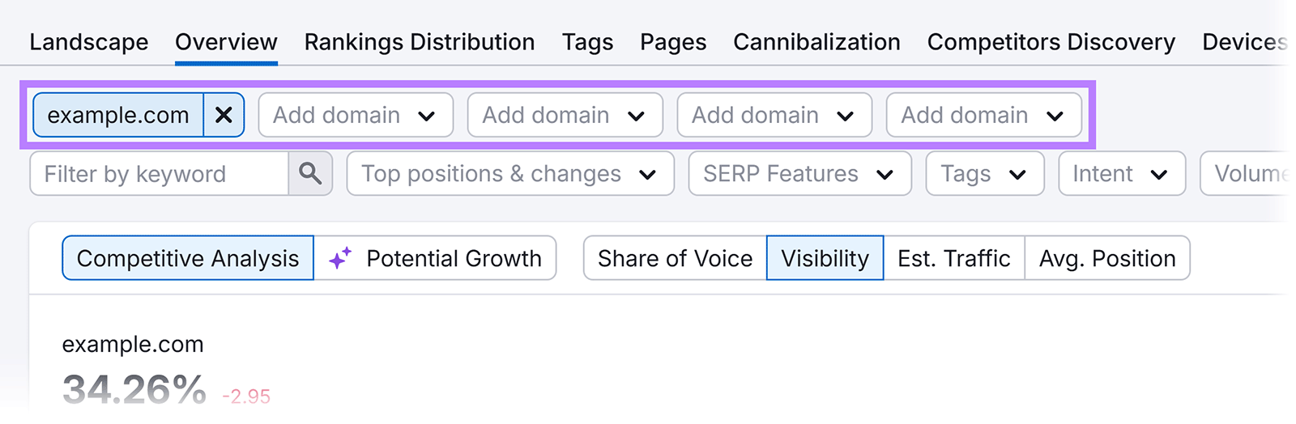Viewport: 1296px width, 424px height.
Task: Remove example.com domain with X icon
Action: point(224,115)
